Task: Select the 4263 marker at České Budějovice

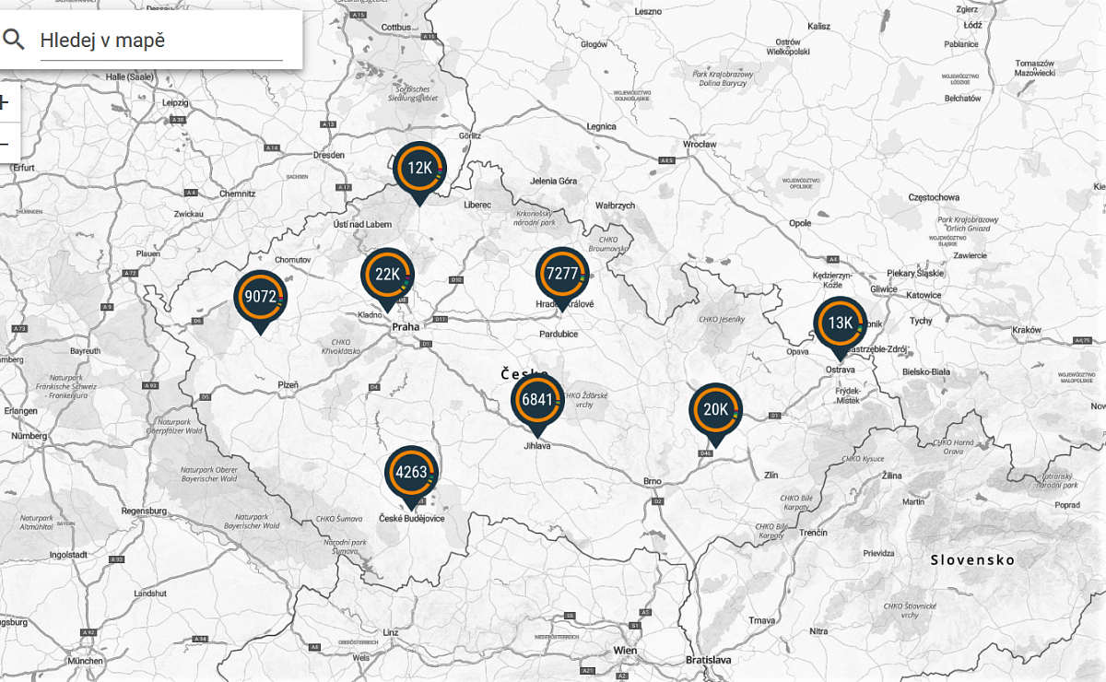Action: (x=411, y=473)
